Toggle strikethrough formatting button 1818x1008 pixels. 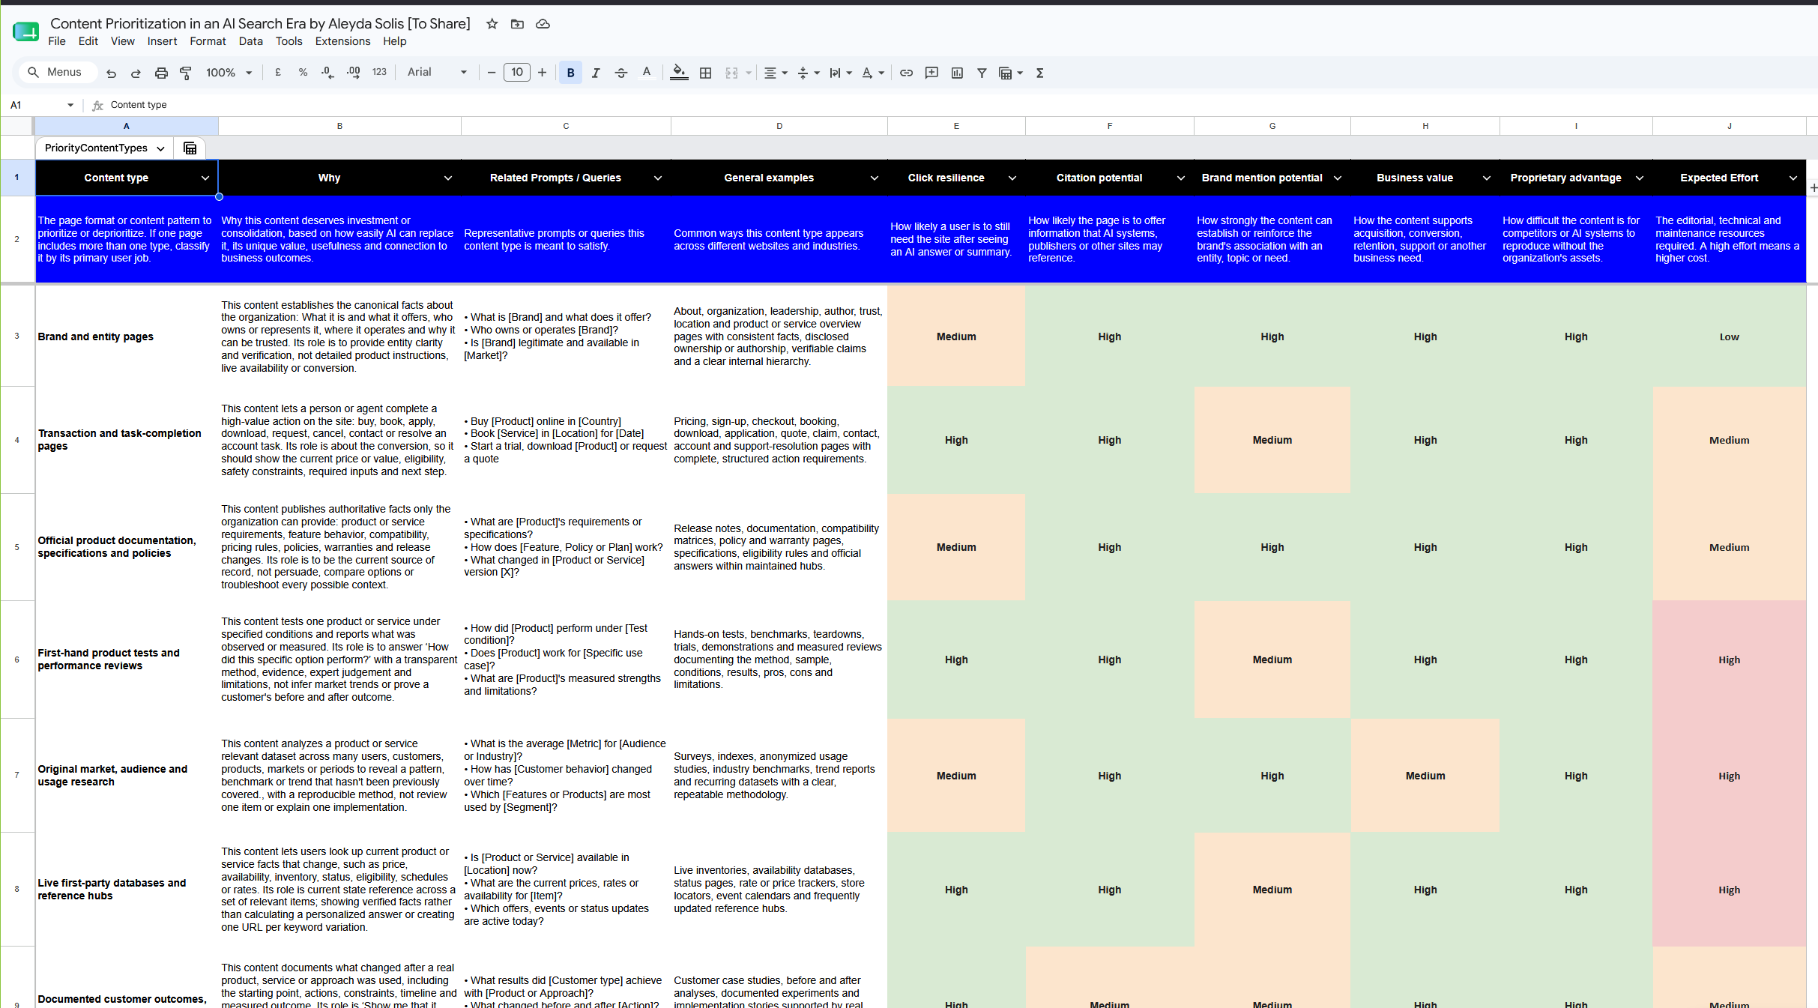tap(620, 73)
